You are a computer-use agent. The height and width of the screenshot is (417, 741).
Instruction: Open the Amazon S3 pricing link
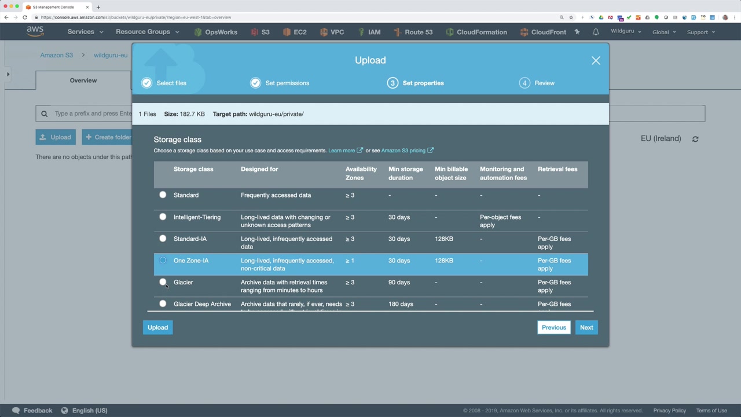coord(408,151)
